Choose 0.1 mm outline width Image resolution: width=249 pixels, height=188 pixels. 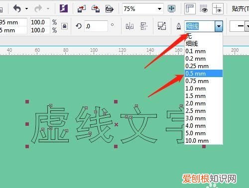coord(204,51)
